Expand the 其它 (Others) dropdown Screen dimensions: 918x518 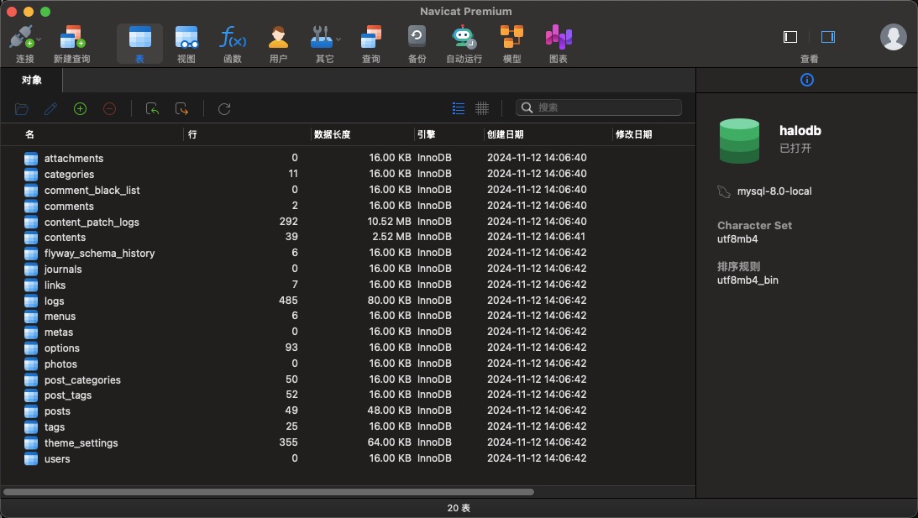click(338, 39)
